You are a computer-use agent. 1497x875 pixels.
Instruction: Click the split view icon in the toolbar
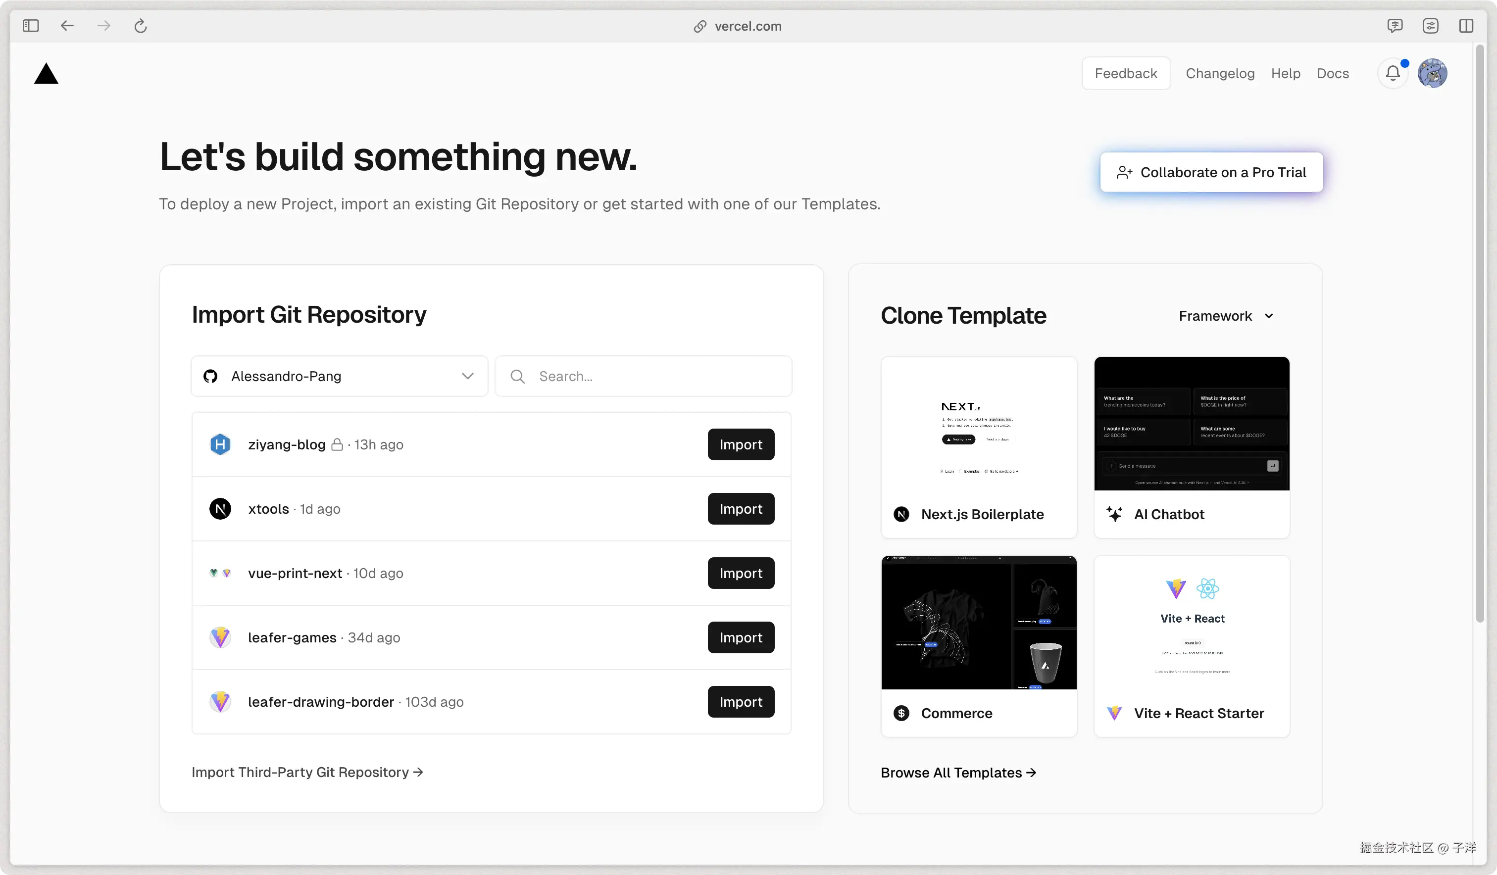1465,26
